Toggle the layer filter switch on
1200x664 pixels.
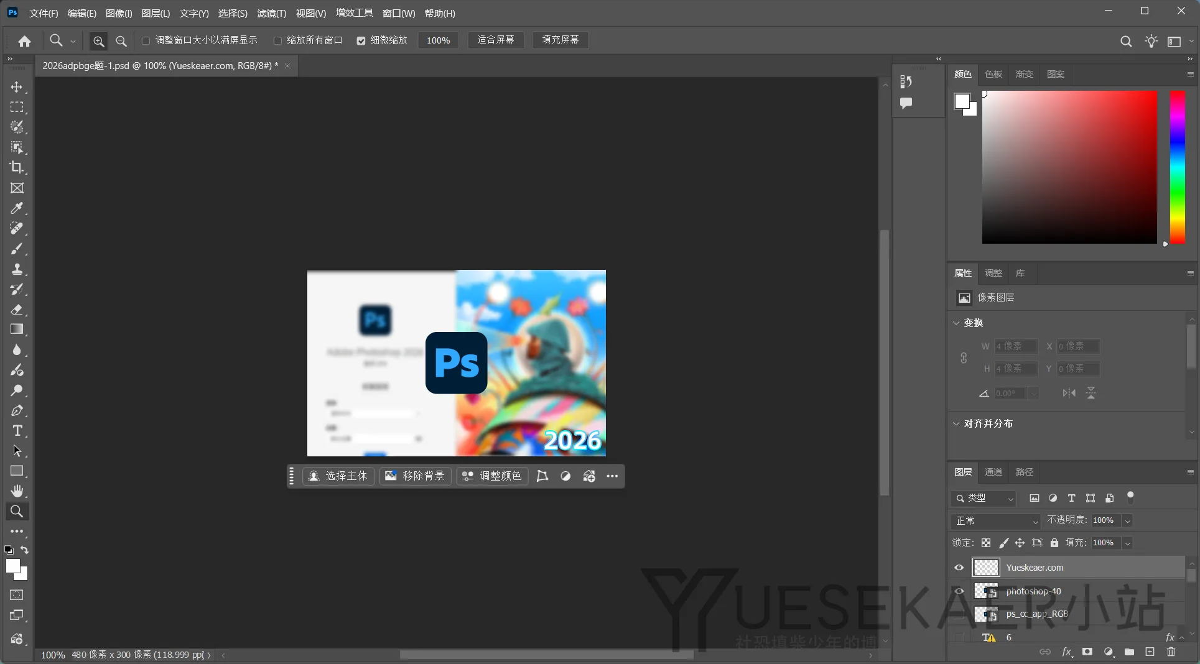click(1130, 497)
